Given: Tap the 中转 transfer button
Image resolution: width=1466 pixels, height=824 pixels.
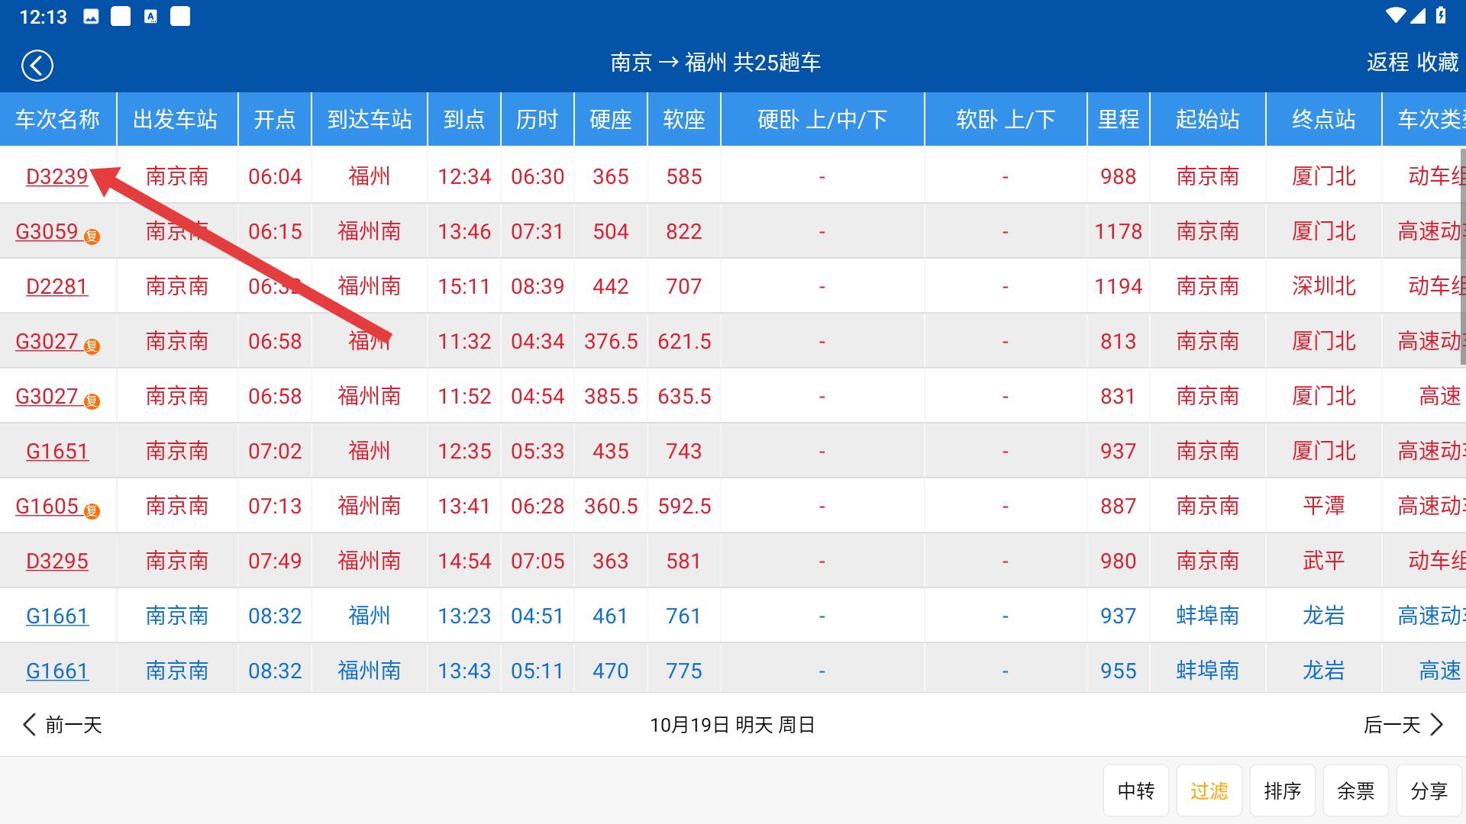Looking at the screenshot, I should tap(1136, 790).
